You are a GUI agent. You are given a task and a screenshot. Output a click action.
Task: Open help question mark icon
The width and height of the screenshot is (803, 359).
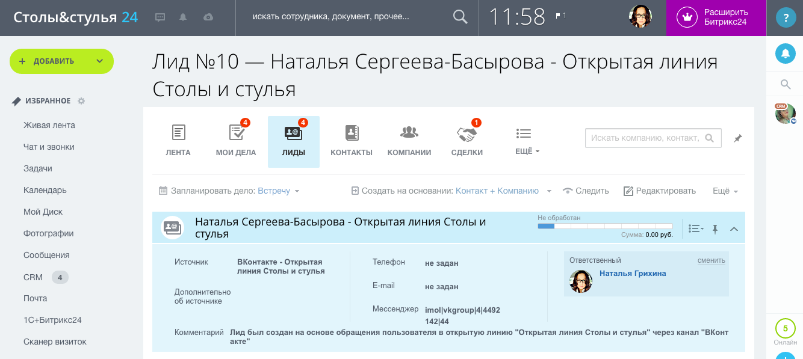tap(785, 17)
